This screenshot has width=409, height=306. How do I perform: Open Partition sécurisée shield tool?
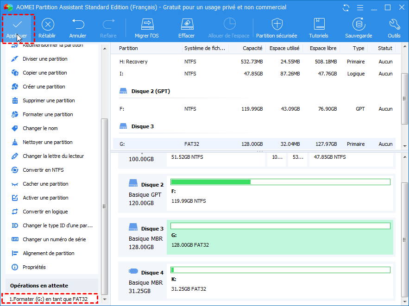point(277,28)
